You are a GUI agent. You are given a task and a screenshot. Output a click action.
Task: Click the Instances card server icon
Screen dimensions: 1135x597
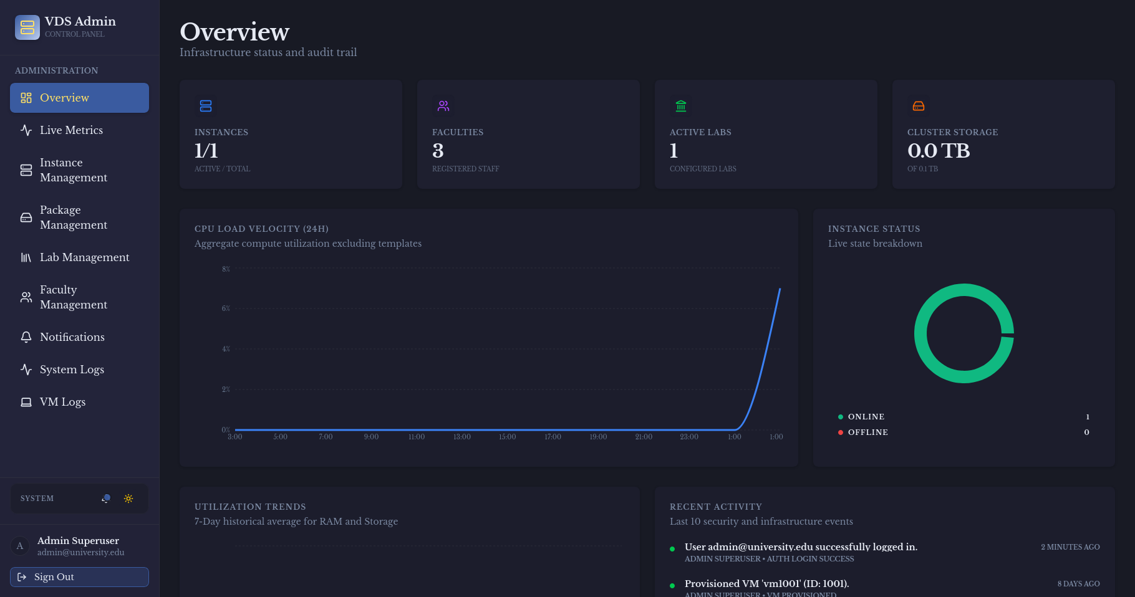(206, 106)
